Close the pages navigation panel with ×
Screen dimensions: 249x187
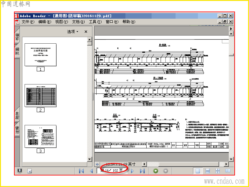(86, 32)
